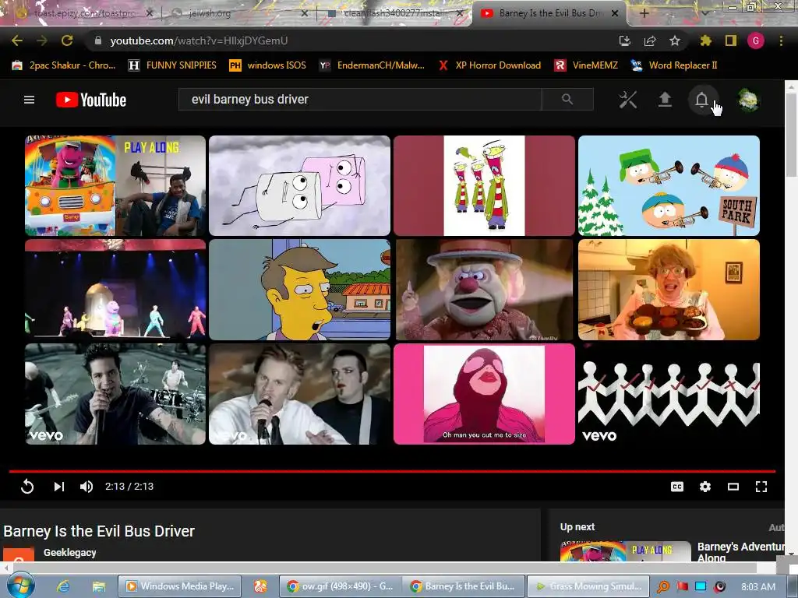This screenshot has height=598, width=798.
Task: Select the pink 'Oh man you cut me to size' thumbnail
Action: coord(484,394)
